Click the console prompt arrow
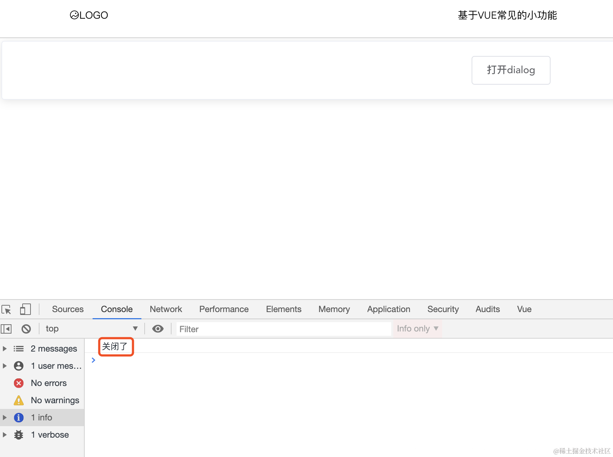 click(93, 360)
